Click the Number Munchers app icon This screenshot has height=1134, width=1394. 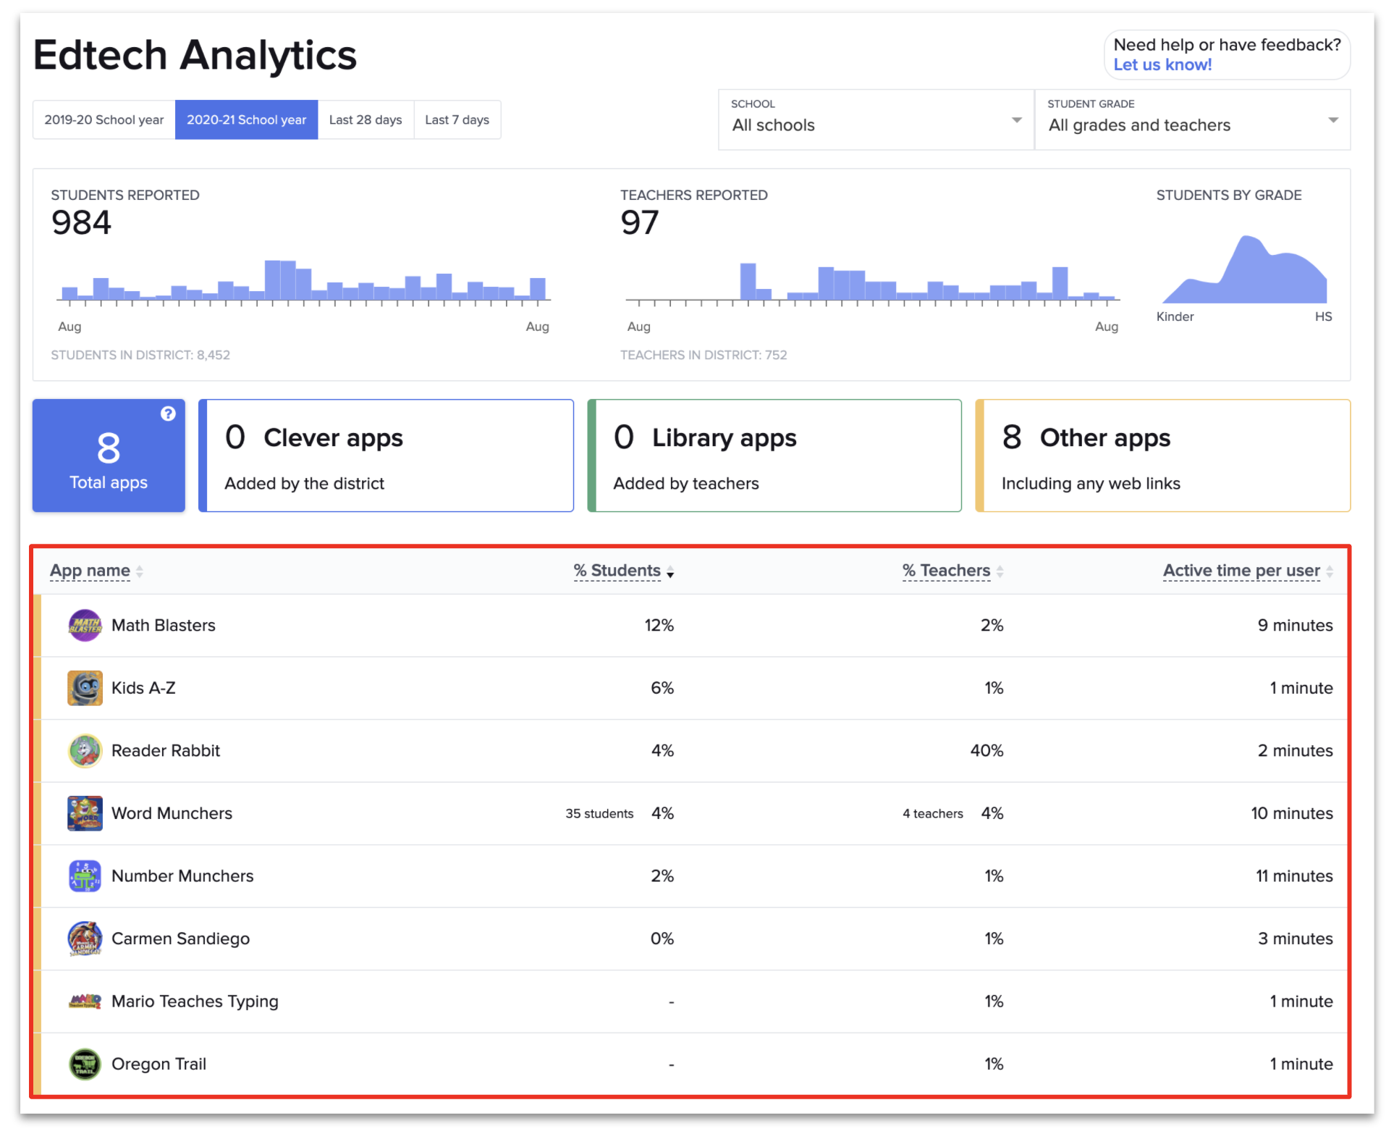(x=85, y=875)
